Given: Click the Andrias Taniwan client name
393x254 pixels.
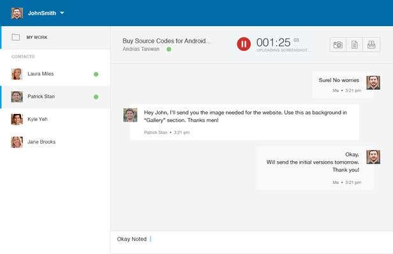Looking at the screenshot, I should [x=141, y=49].
